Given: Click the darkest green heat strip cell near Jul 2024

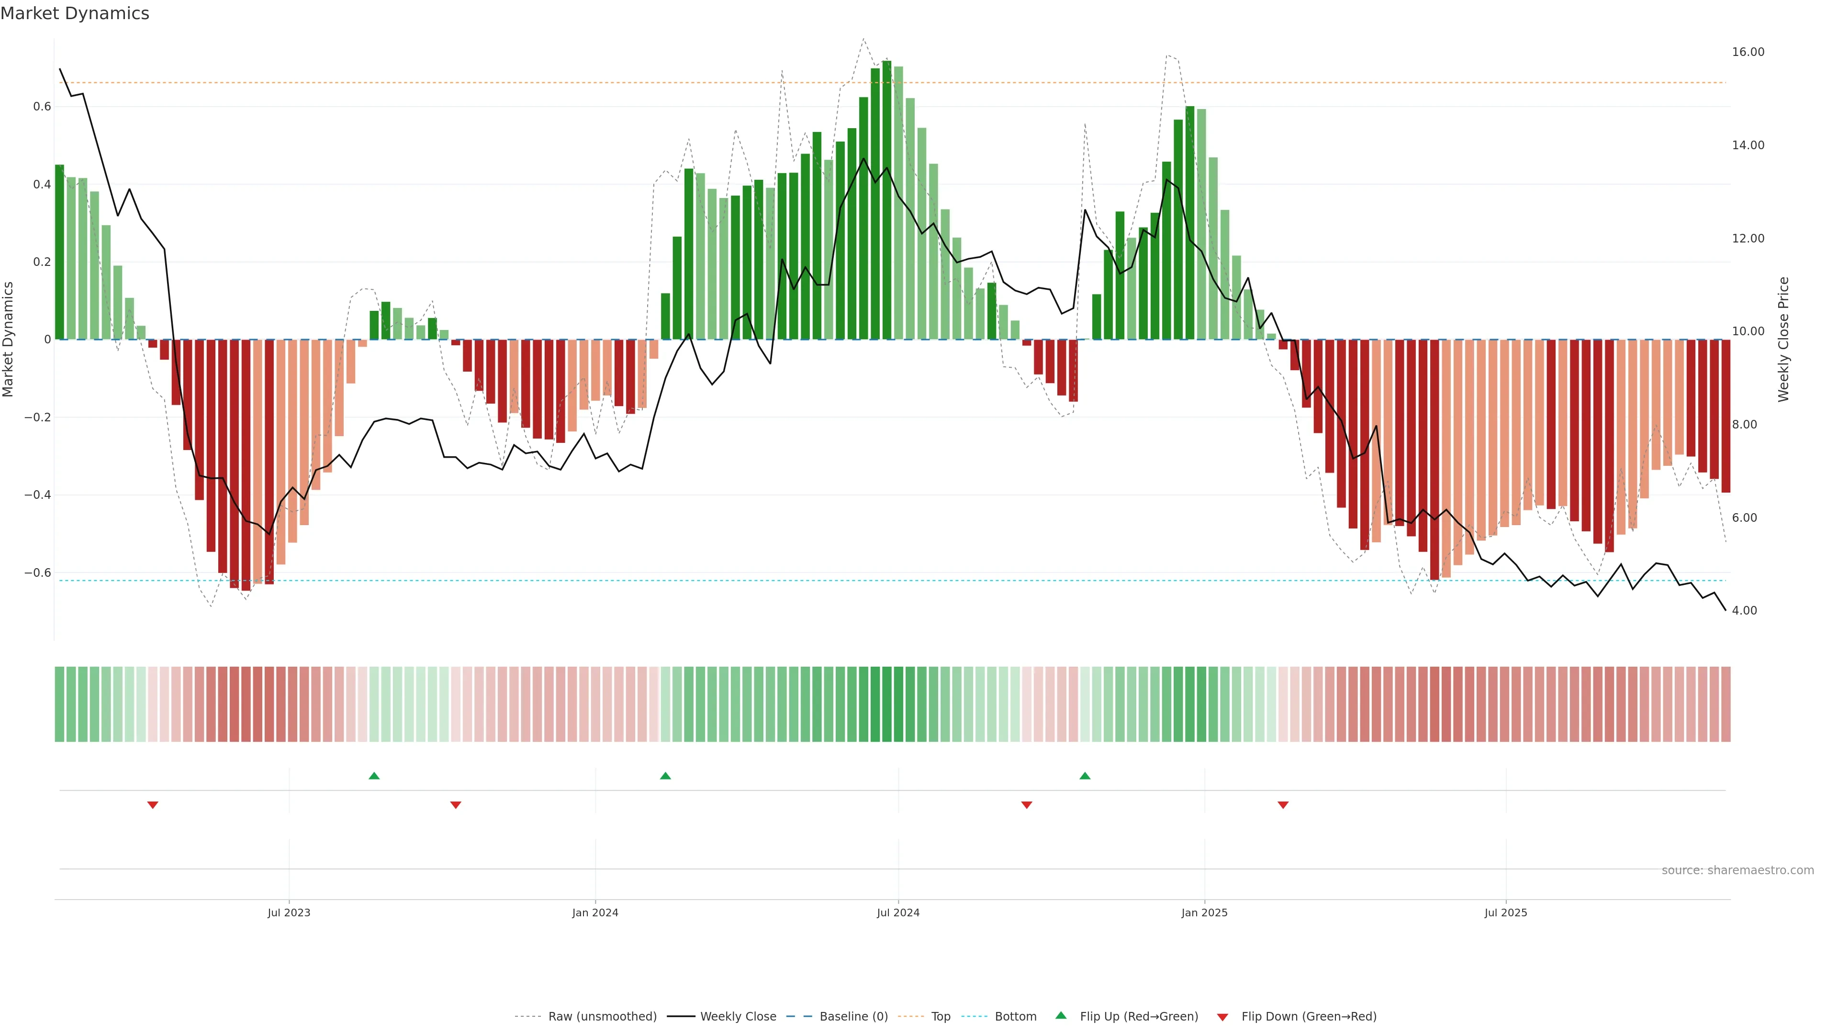Looking at the screenshot, I should (886, 704).
